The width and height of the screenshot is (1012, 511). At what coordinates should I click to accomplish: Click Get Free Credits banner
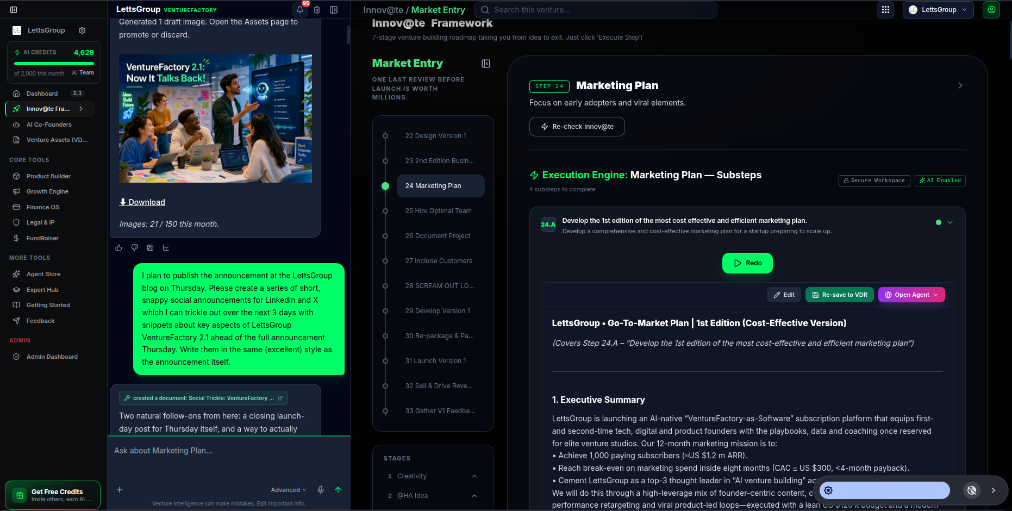coord(53,495)
